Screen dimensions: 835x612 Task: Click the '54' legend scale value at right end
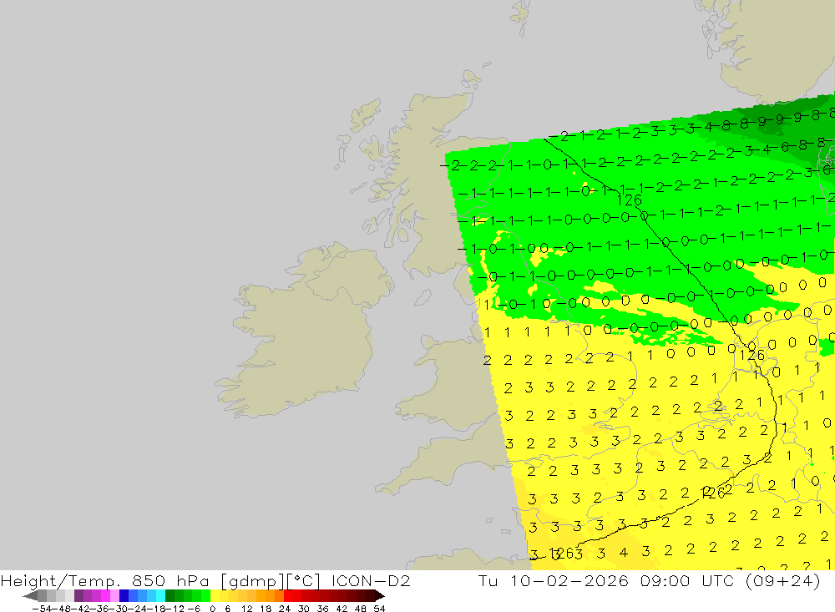[x=379, y=609]
